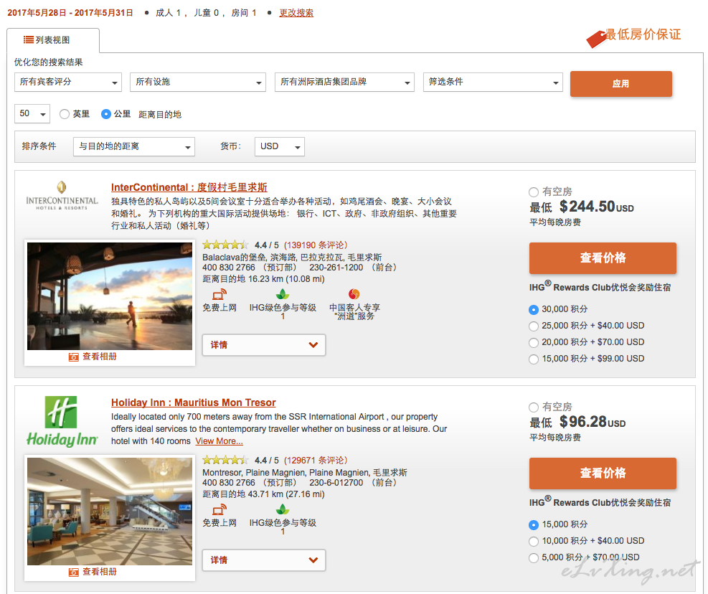Click the red price tag icon beside 最低房价保证
Image resolution: width=708 pixels, height=594 pixels.
(597, 39)
